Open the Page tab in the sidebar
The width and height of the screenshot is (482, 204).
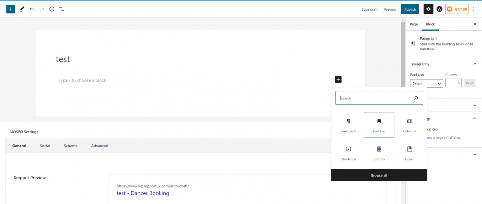(x=414, y=24)
